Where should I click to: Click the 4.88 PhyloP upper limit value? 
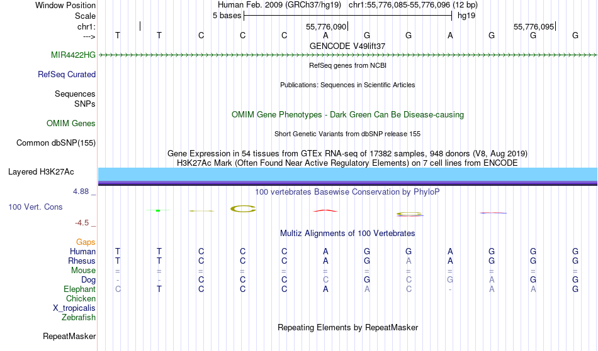coord(81,192)
